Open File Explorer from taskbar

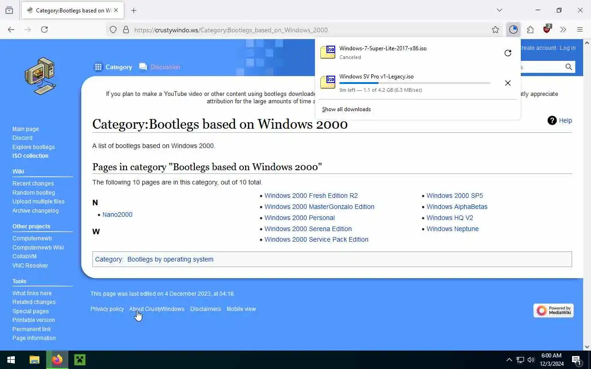(35, 360)
